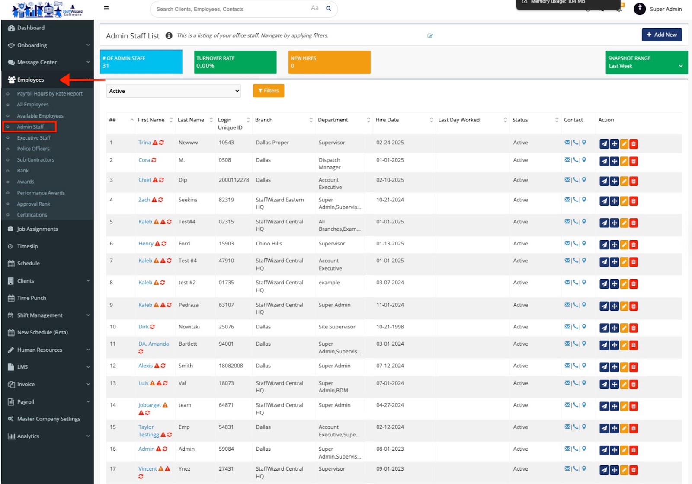Click the magnifier search icon in top bar
Image resolution: width=692 pixels, height=484 pixels.
(329, 8)
